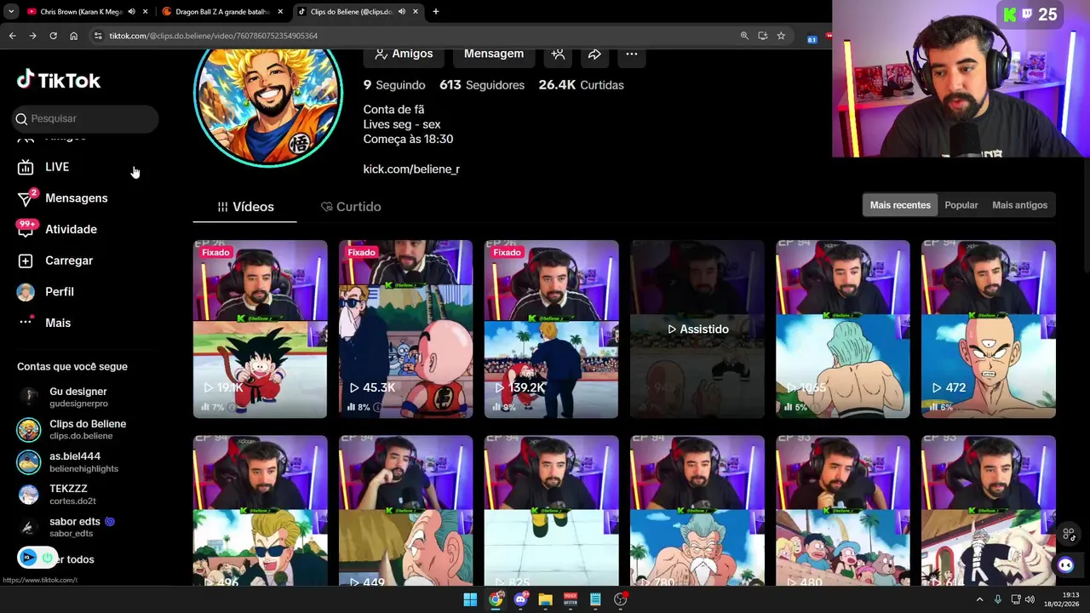Open pinned video with 139.2K views

click(x=551, y=329)
